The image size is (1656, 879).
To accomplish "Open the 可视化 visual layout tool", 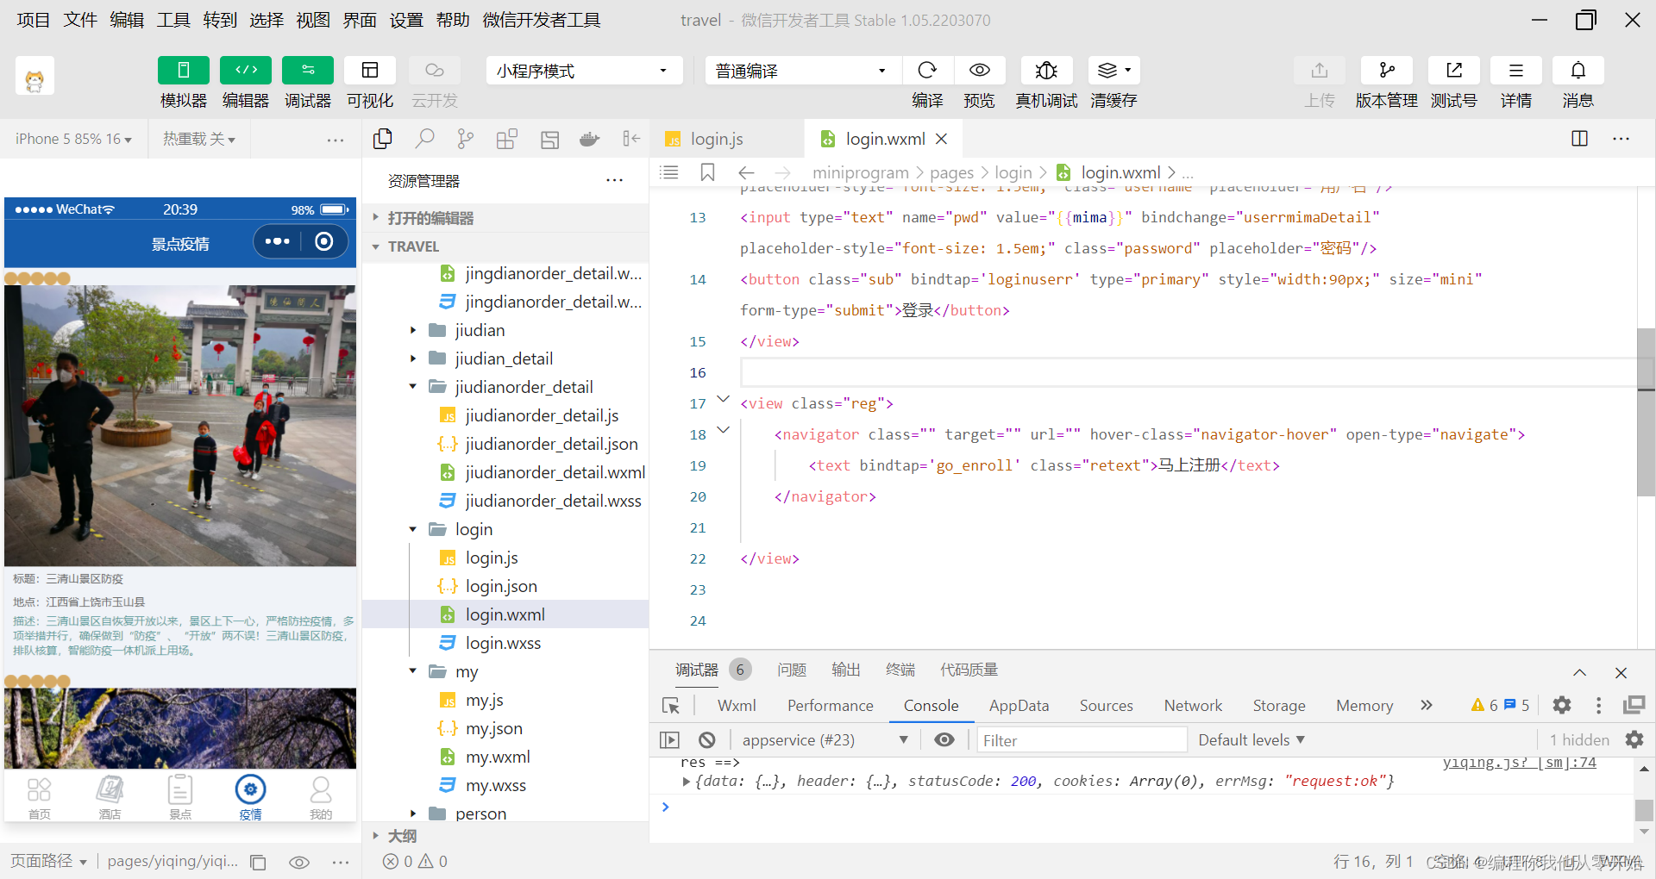I will 370,70.
